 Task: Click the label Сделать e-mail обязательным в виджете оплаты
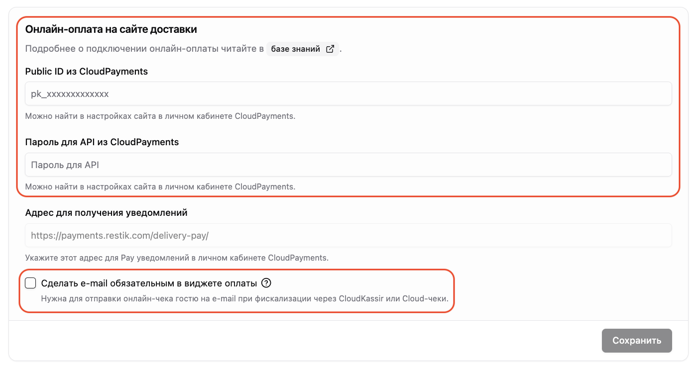[x=149, y=283]
